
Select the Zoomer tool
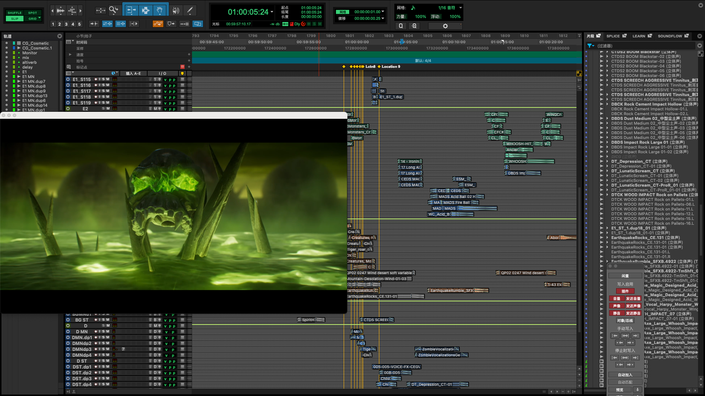pyautogui.click(x=113, y=10)
